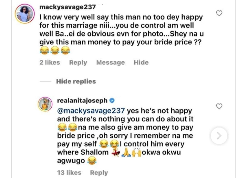The width and height of the screenshot is (248, 178).
Task: Click the @mackysavage237 mention in reply
Action: point(92,111)
